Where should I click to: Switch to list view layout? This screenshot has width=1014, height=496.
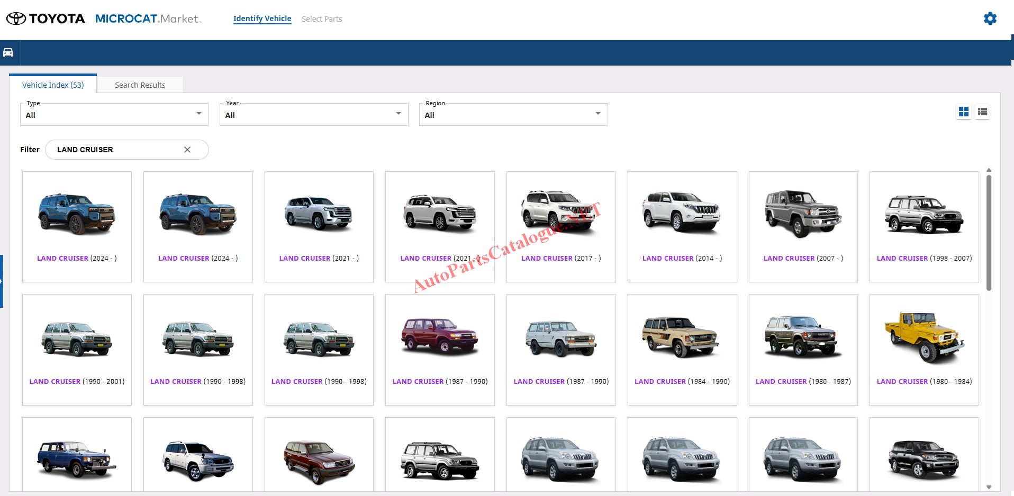click(982, 112)
